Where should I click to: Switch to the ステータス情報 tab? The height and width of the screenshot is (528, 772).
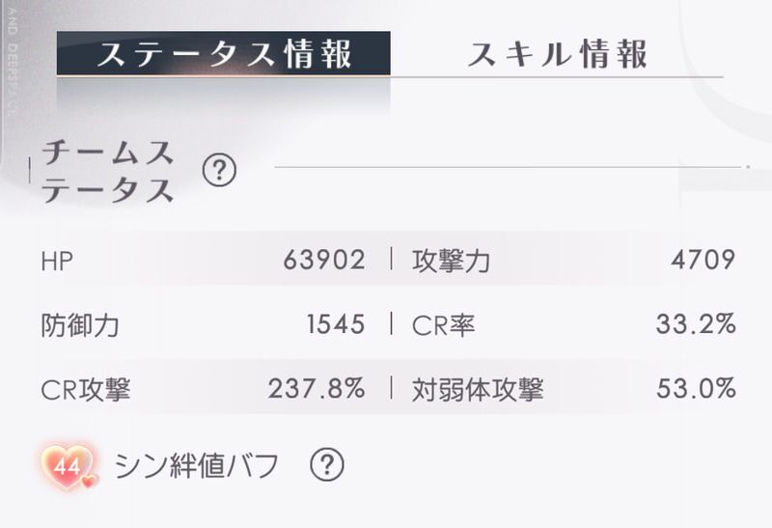click(223, 54)
